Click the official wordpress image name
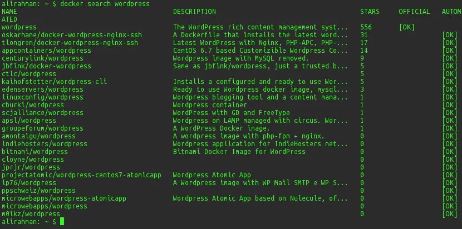 [x=19, y=27]
